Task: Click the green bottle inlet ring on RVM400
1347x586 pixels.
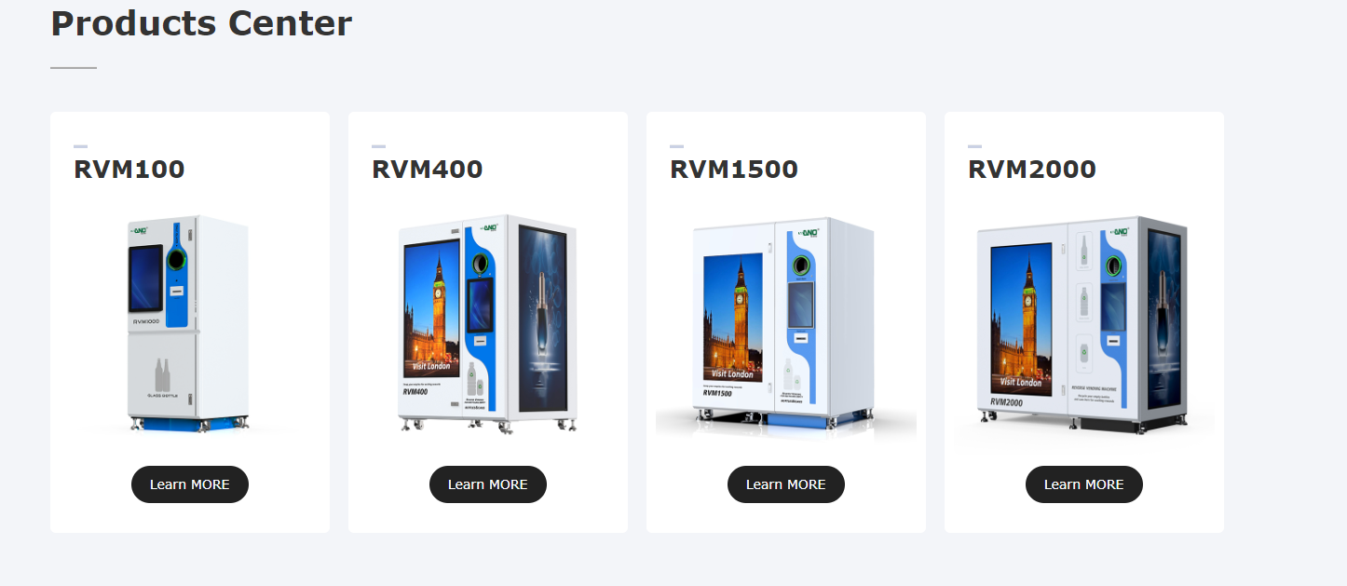Action: [x=481, y=265]
